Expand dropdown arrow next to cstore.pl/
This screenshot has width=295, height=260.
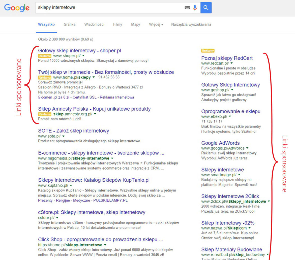pos(57,218)
